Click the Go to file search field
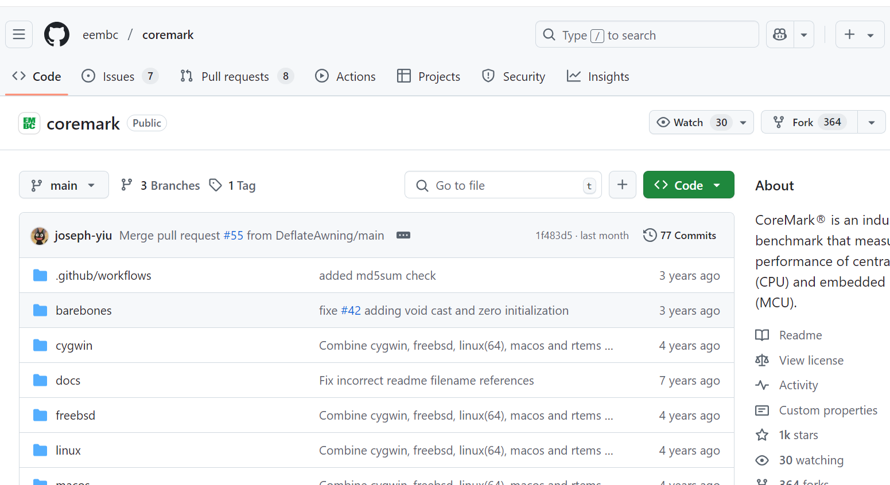Screen dimensions: 890x485 point(503,185)
